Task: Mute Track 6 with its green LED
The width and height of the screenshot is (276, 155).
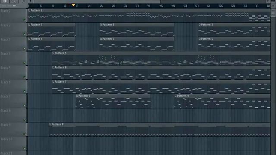Action: click(x=25, y=91)
